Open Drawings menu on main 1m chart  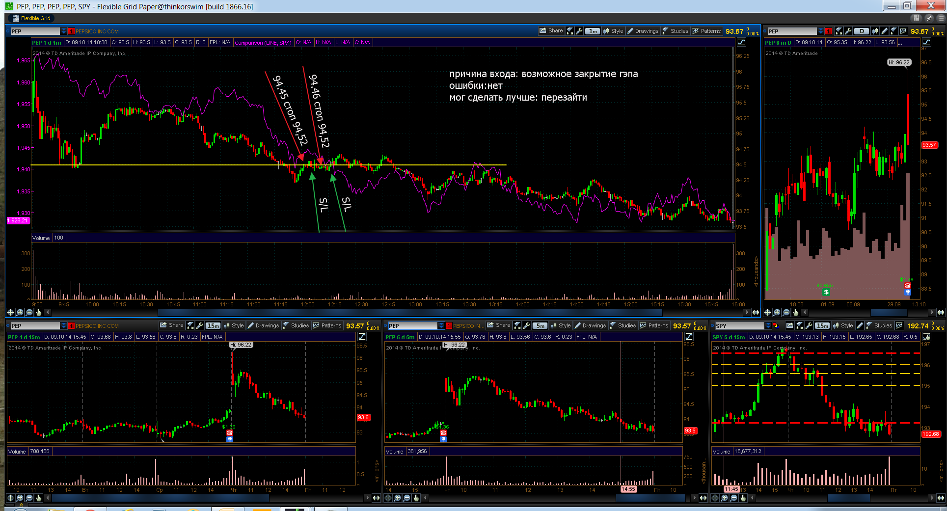tap(643, 31)
